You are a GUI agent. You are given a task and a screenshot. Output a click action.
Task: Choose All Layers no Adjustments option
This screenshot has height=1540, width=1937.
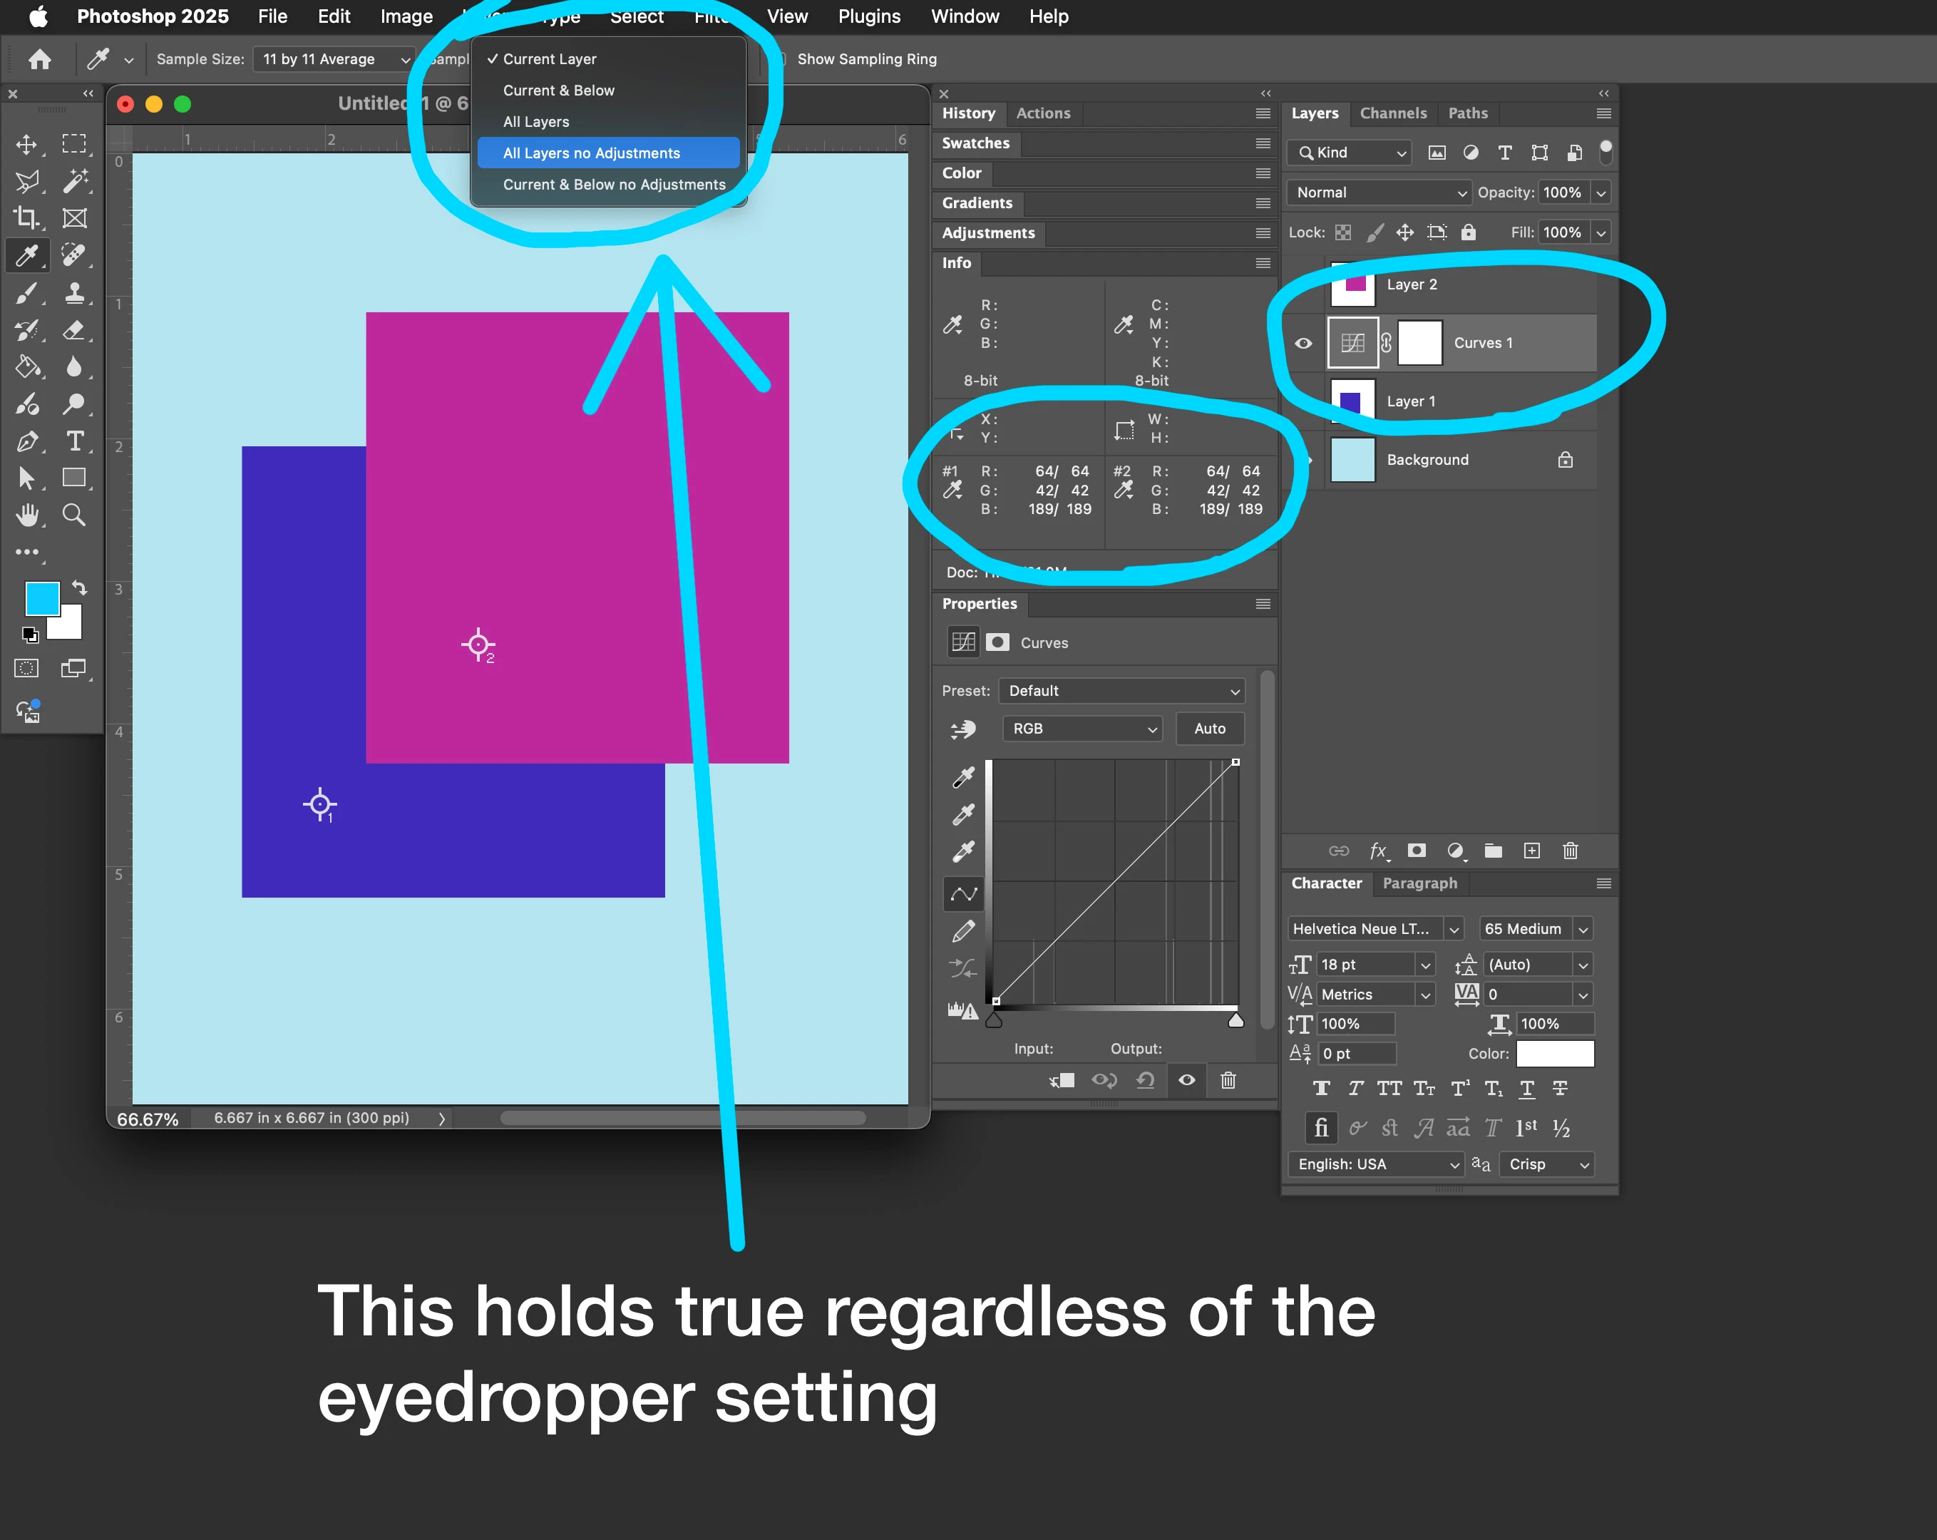(591, 153)
